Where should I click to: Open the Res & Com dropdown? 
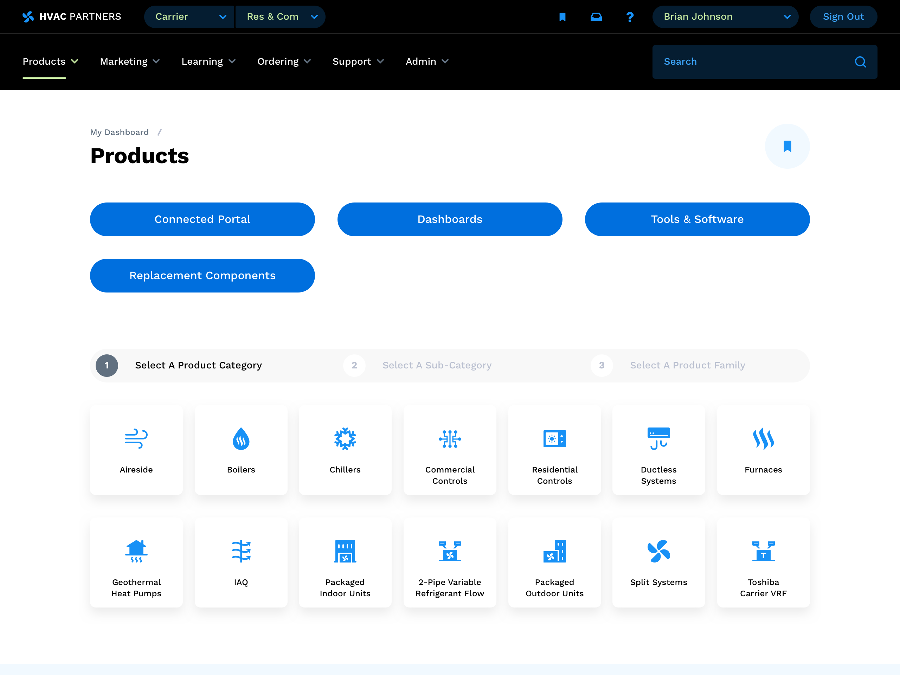[280, 17]
